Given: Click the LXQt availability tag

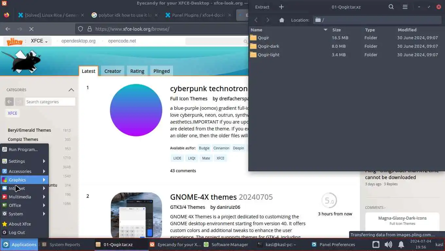Looking at the screenshot, I should [x=192, y=158].
